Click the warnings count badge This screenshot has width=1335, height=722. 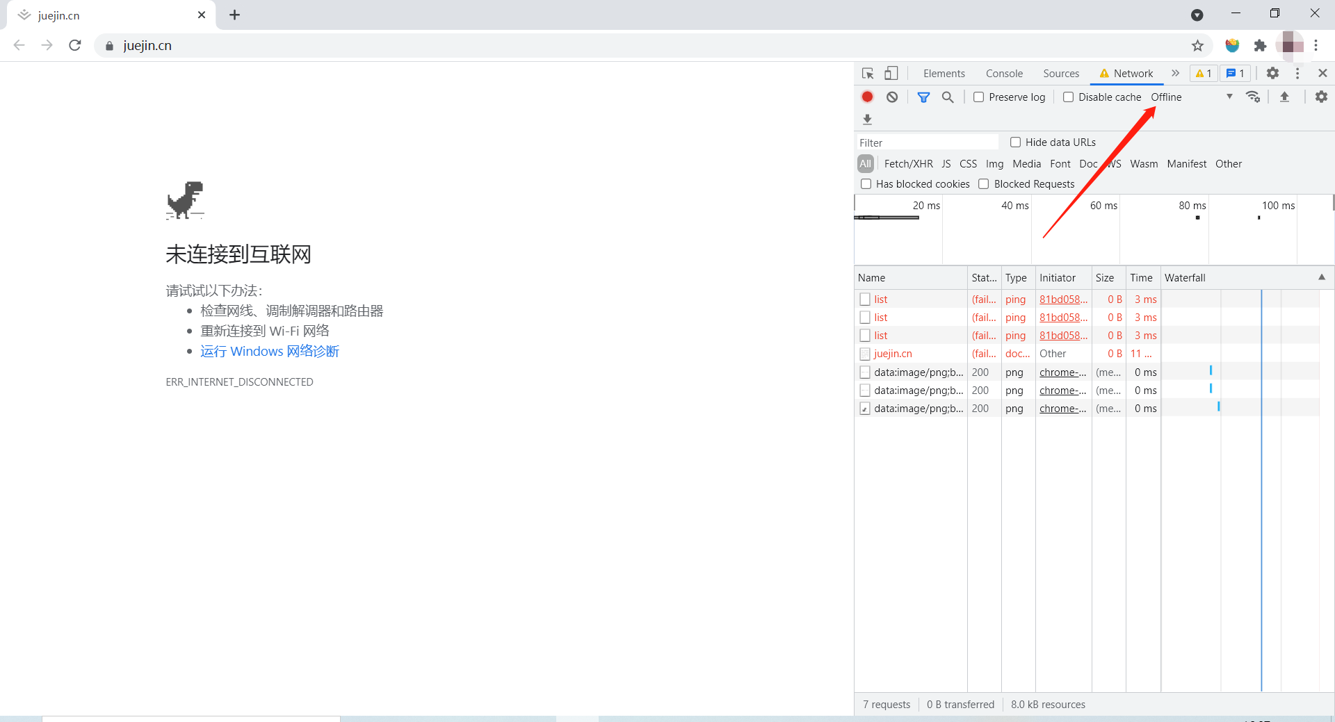(1204, 73)
